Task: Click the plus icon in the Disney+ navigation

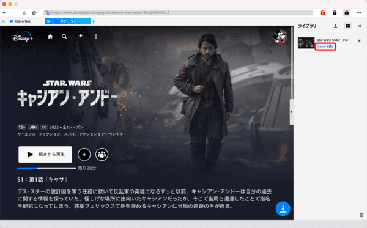Action: coord(81,36)
